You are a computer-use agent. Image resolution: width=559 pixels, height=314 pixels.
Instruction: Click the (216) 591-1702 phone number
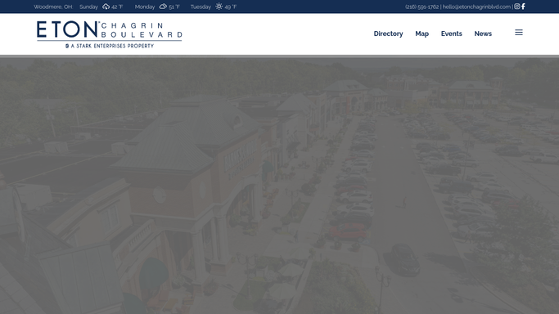tap(422, 7)
